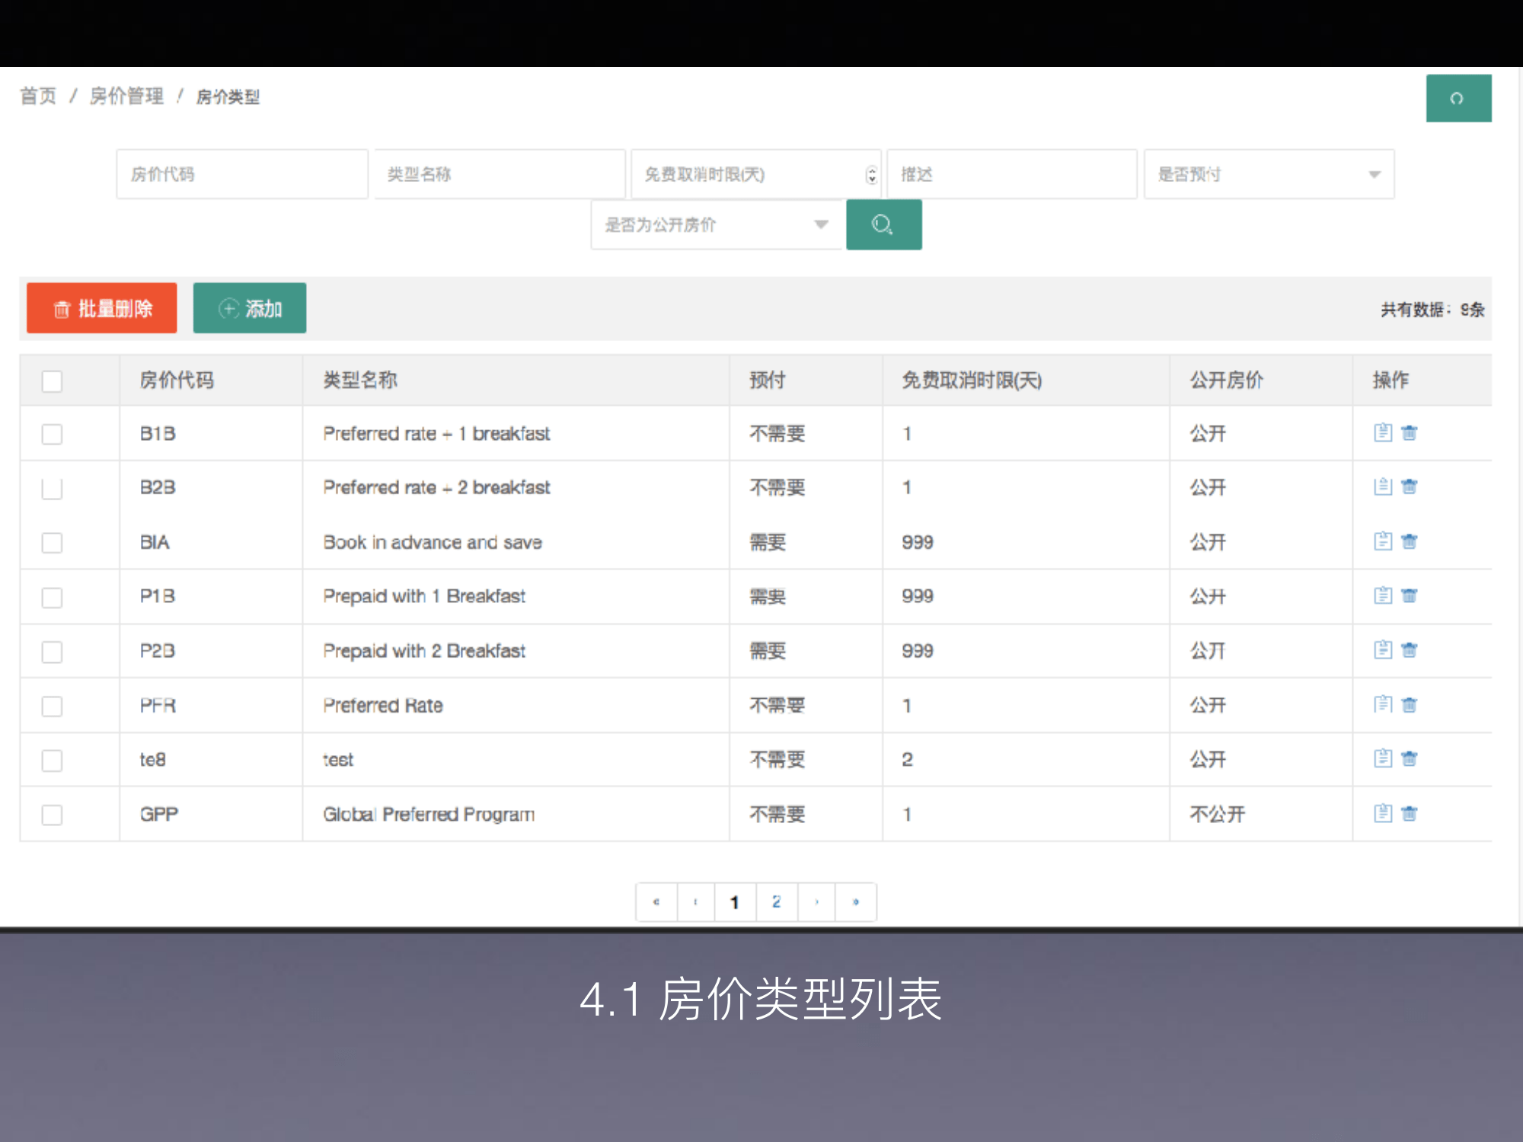
Task: Focus the 房价代码 input field
Action: click(x=242, y=174)
